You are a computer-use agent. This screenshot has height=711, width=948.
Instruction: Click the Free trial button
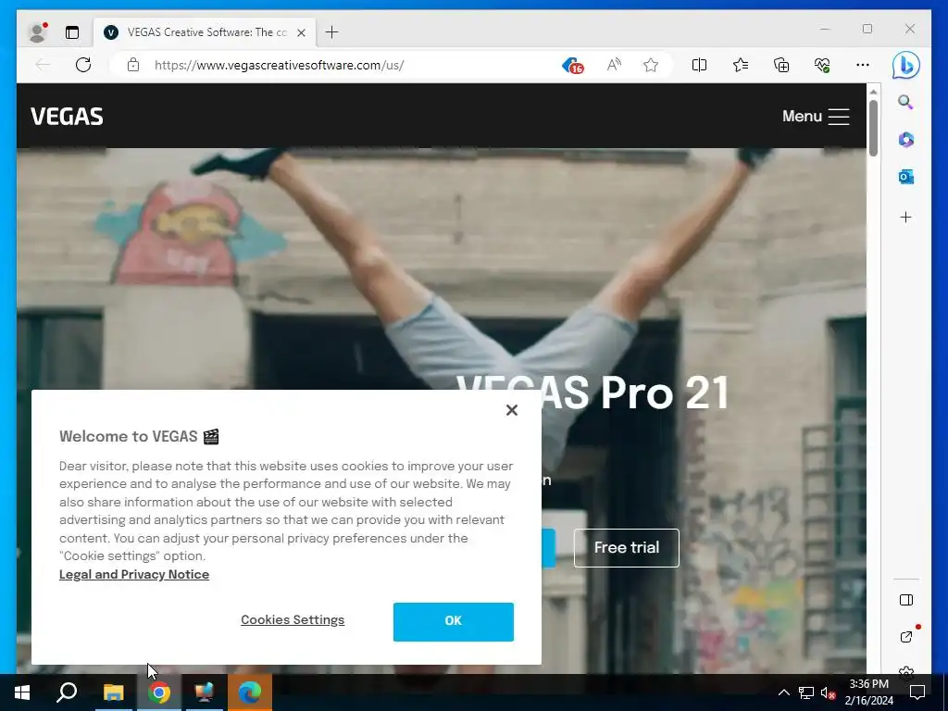click(x=627, y=548)
